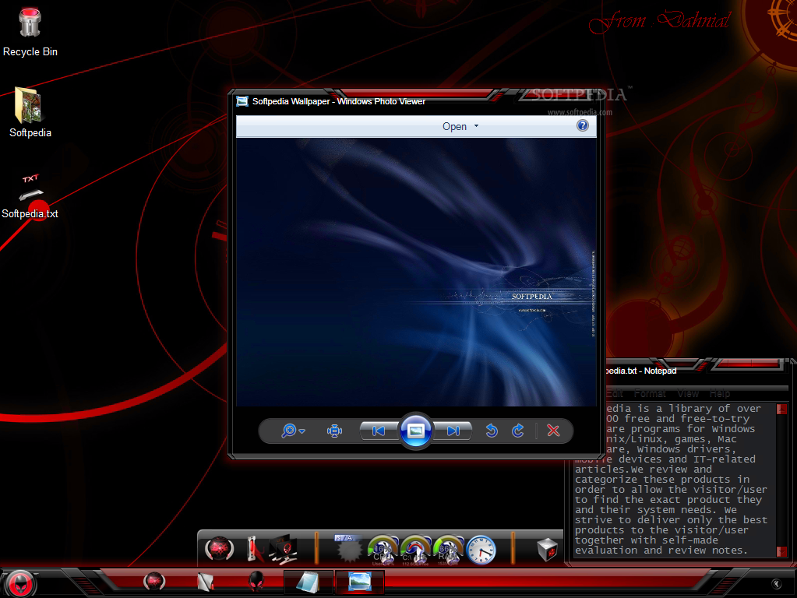Click the N/A weather gadget in the dock
Viewport: 797px width, 598px height.
349,549
